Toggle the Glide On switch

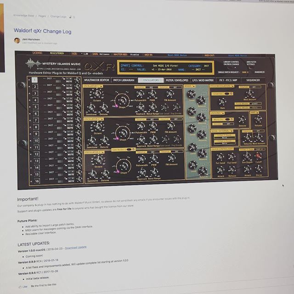coord(227,94)
